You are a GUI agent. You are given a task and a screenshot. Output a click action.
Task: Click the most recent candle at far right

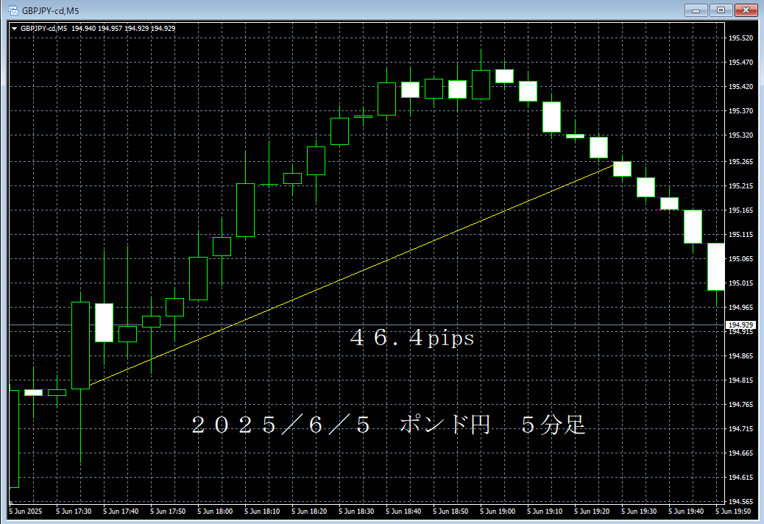coord(716,266)
